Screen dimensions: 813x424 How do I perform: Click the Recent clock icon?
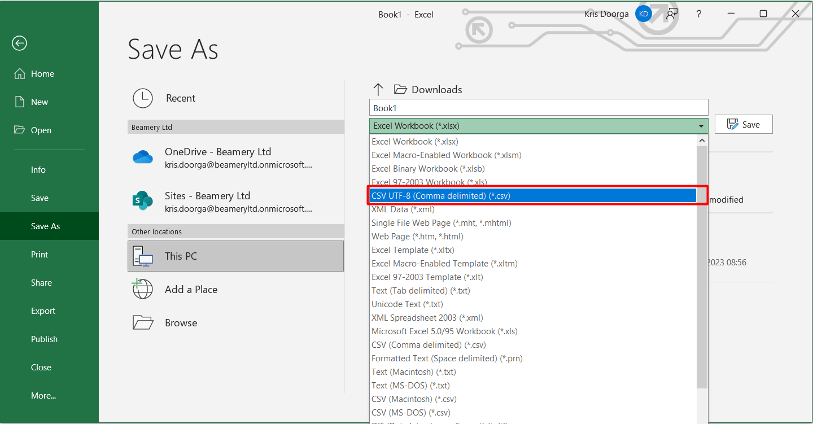(143, 98)
